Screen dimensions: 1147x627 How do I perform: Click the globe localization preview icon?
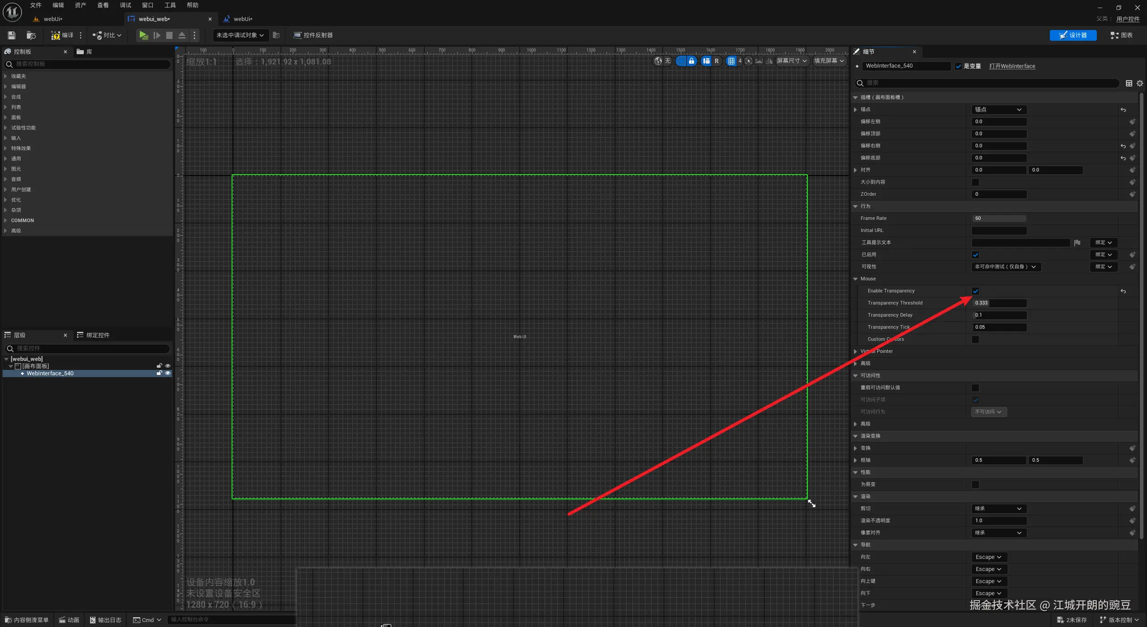coord(658,61)
